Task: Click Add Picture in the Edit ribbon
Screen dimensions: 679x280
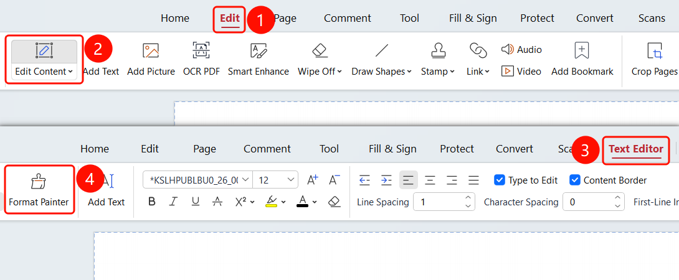Action: click(151, 60)
